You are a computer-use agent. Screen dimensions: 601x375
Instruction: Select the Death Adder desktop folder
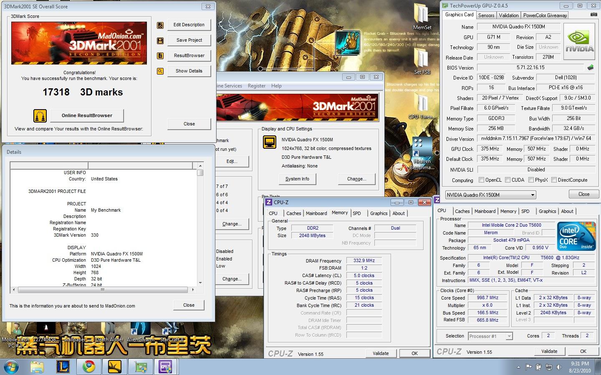tap(109, 332)
